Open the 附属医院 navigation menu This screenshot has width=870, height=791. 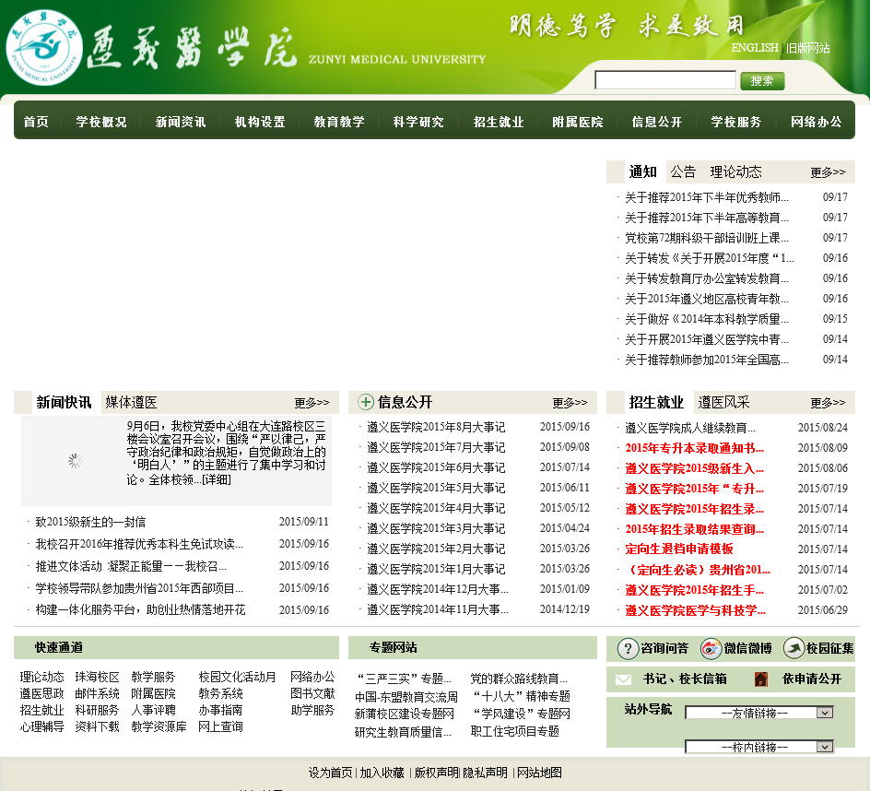point(578,122)
